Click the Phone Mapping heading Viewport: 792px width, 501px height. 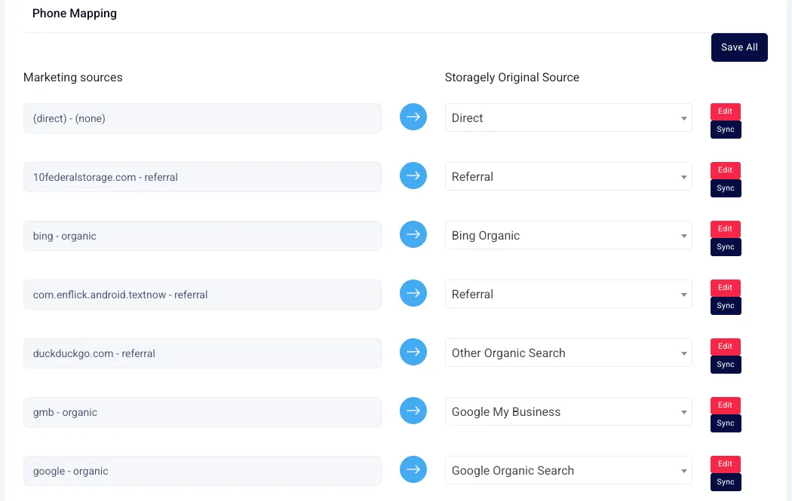click(74, 14)
